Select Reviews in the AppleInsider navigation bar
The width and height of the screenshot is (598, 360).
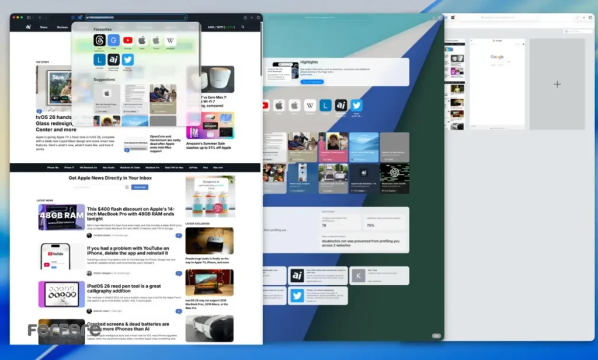tap(62, 27)
